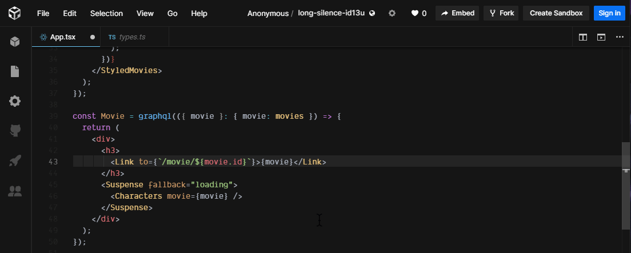The width and height of the screenshot is (631, 253).
Task: Open the Deployment rocket icon
Action: click(x=15, y=161)
